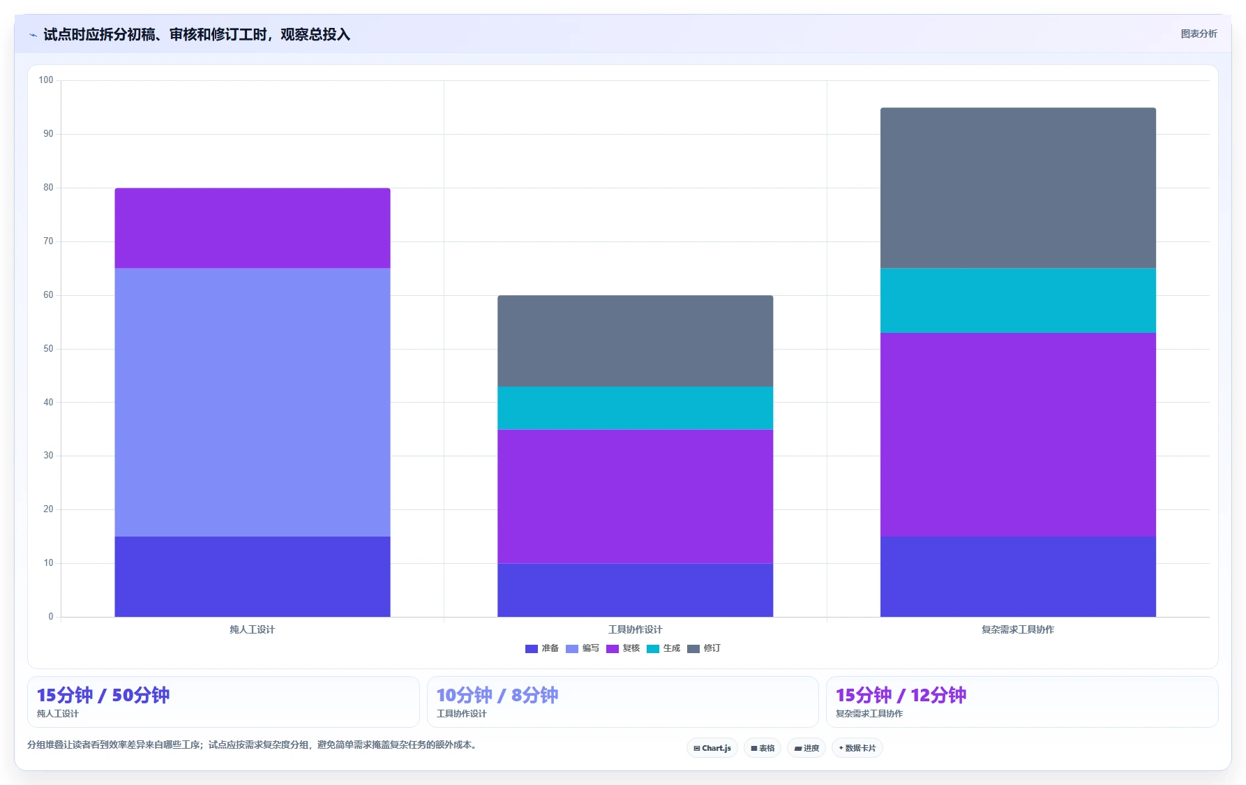Toggle the 编写 legend swatch
The height and width of the screenshot is (785, 1246).
pyautogui.click(x=571, y=649)
